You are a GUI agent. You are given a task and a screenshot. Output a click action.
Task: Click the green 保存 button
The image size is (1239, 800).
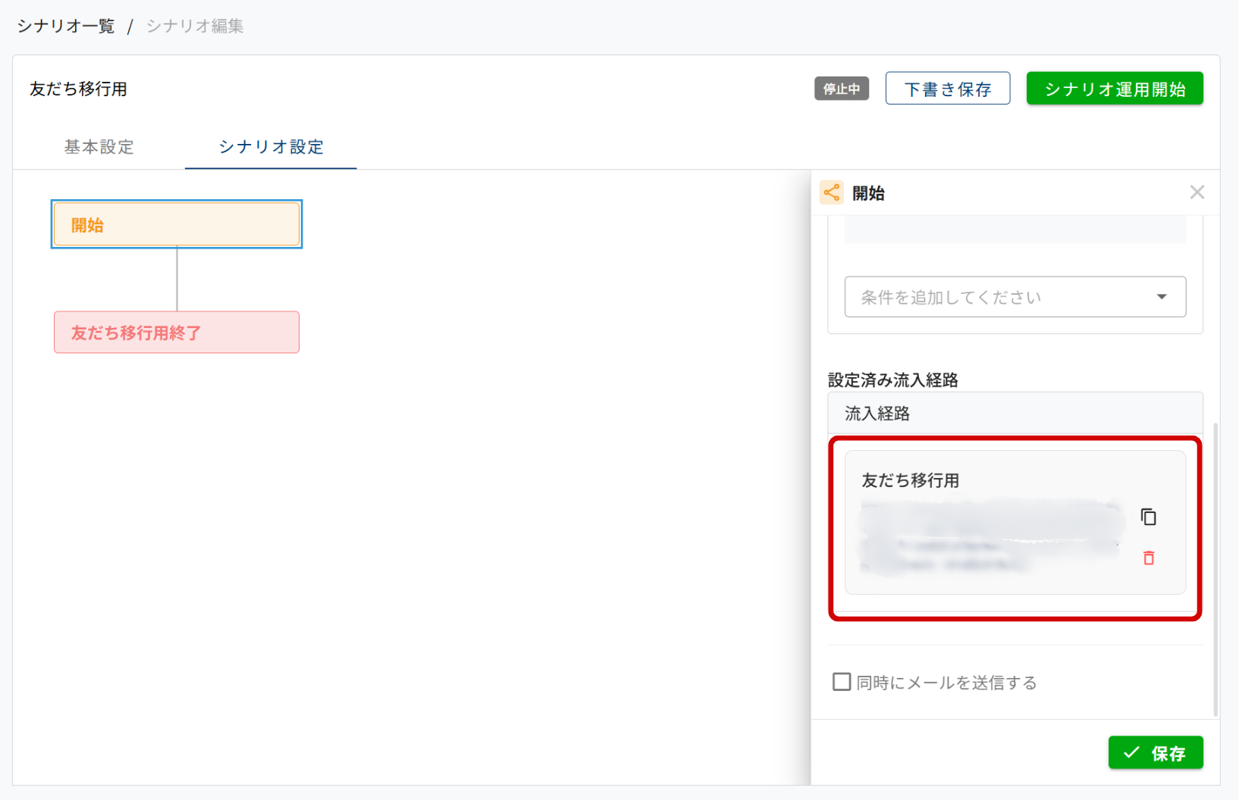(1155, 753)
